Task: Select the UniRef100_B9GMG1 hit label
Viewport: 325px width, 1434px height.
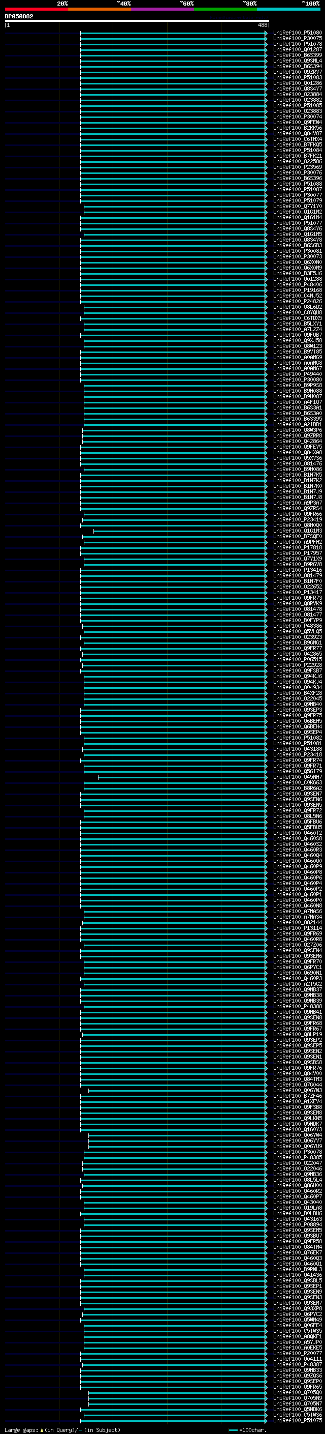Action: point(298,643)
